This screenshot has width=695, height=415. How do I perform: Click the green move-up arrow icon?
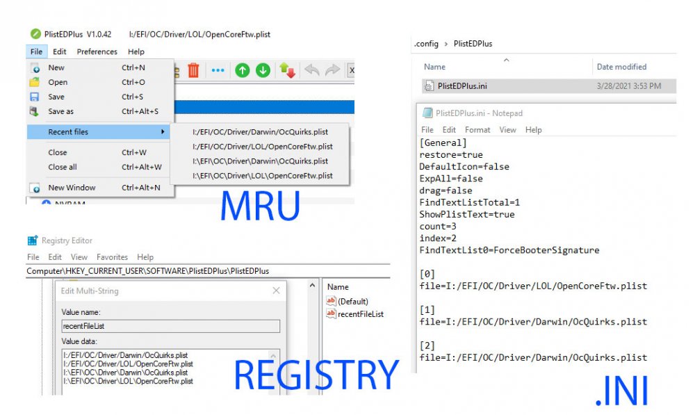pos(242,70)
